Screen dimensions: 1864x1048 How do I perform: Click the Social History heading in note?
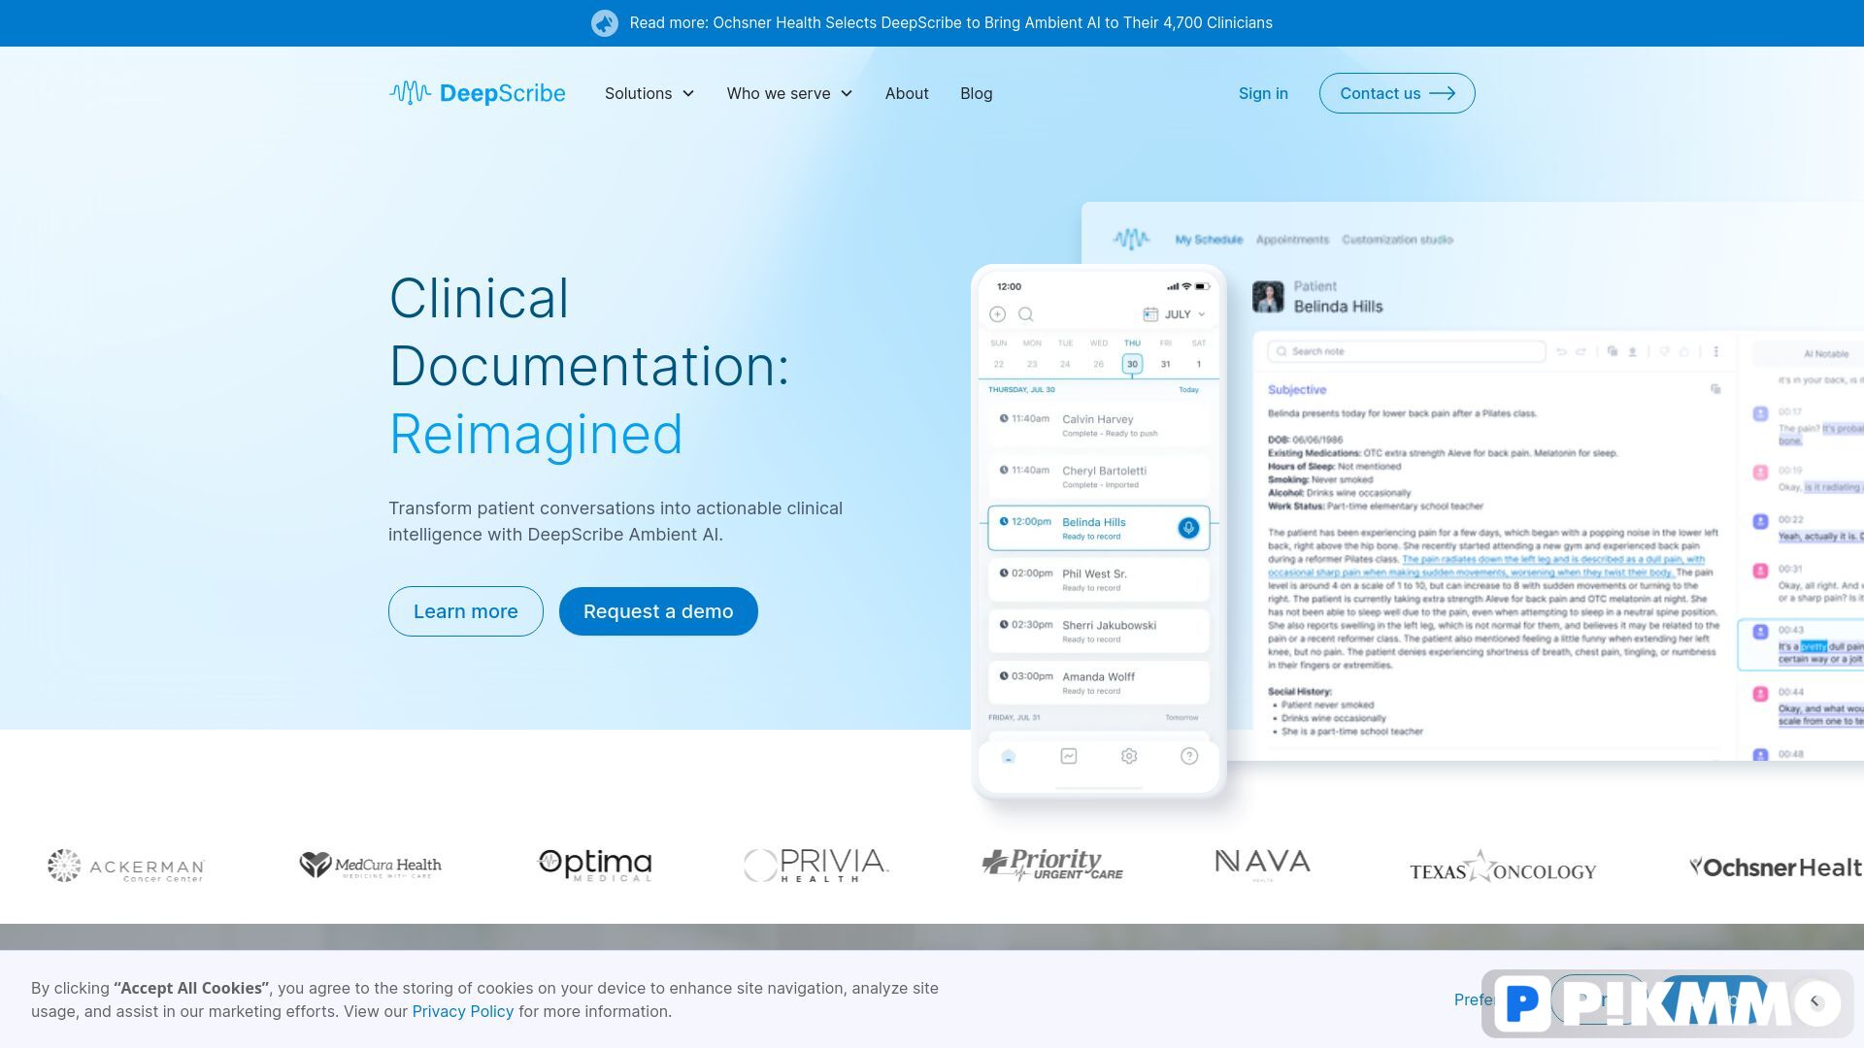pyautogui.click(x=1300, y=692)
